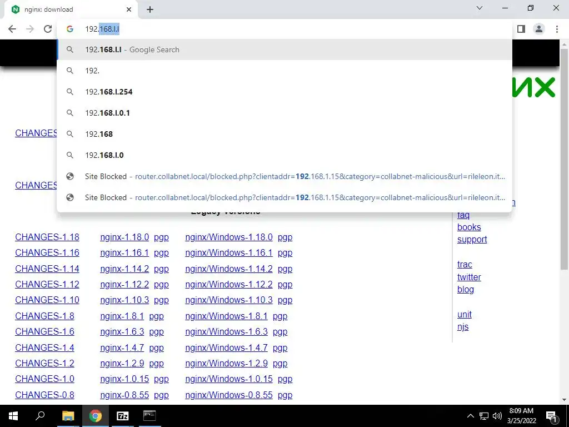Image resolution: width=569 pixels, height=427 pixels.
Task: Go back using the browser back arrow
Action: coord(12,29)
